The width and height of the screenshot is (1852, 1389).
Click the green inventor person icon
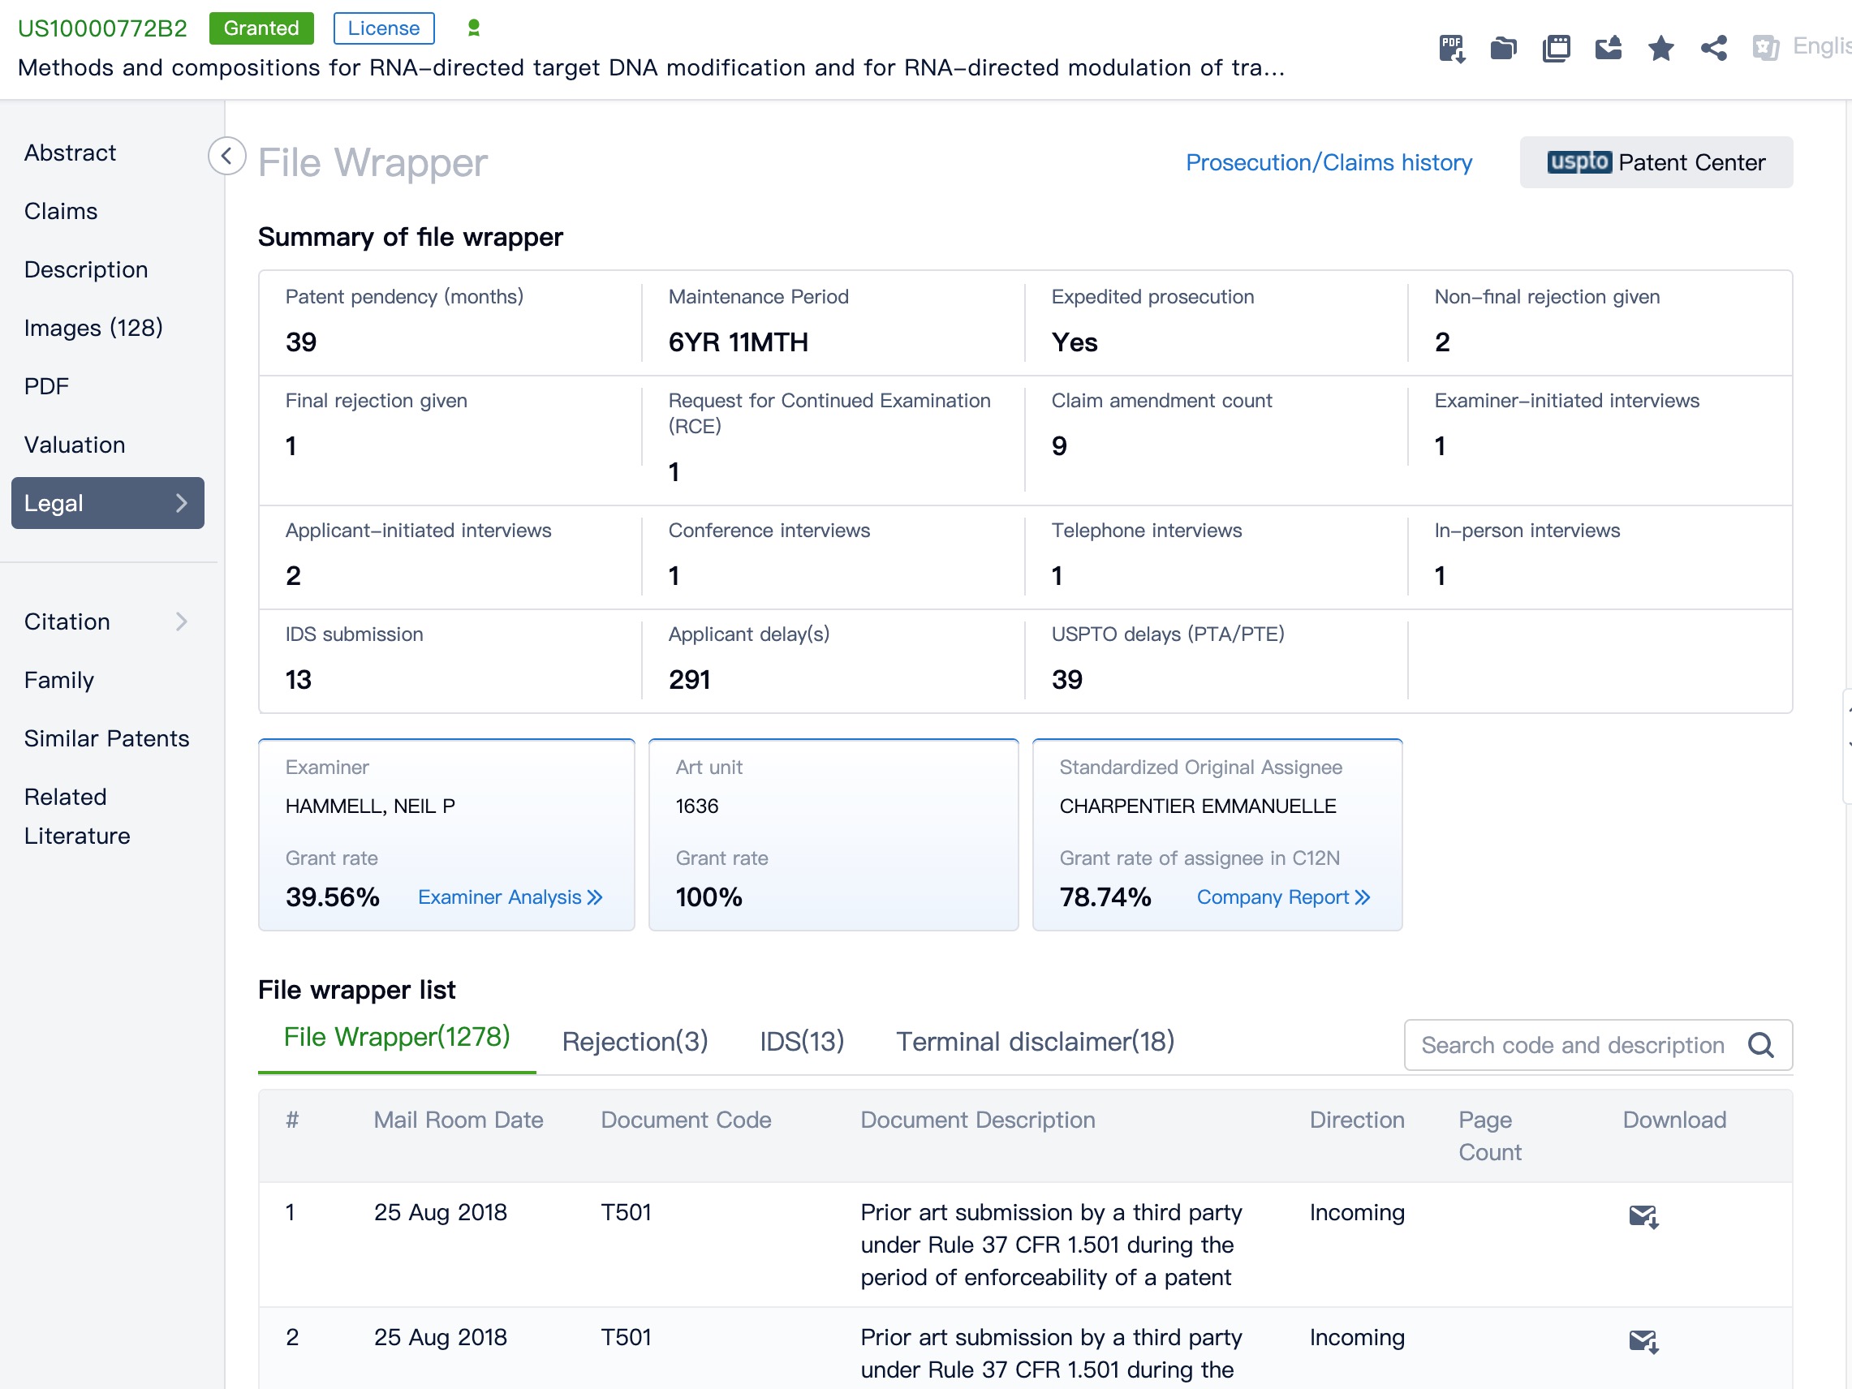click(473, 28)
